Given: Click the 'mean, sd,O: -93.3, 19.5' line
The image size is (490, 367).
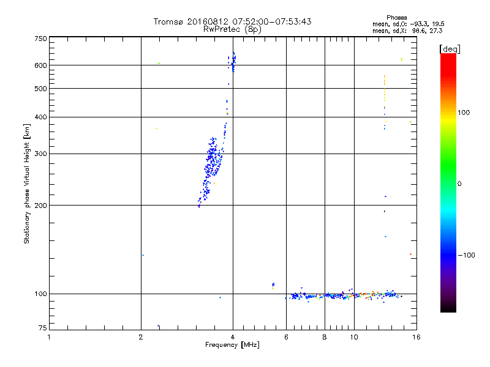Looking at the screenshot, I should (408, 24).
